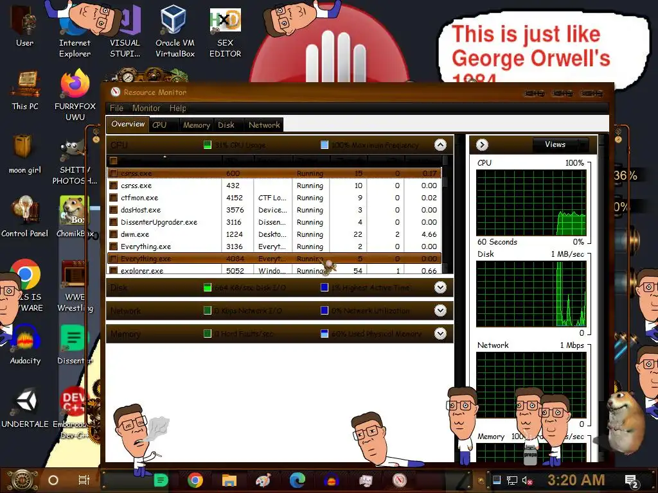Open the Chrome desktop shortcut

[25, 273]
